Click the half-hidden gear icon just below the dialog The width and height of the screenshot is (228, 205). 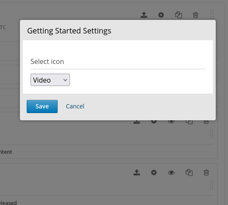(154, 122)
